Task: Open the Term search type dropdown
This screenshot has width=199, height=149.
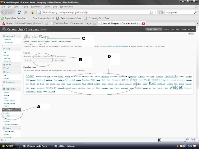Action: pos(28,60)
